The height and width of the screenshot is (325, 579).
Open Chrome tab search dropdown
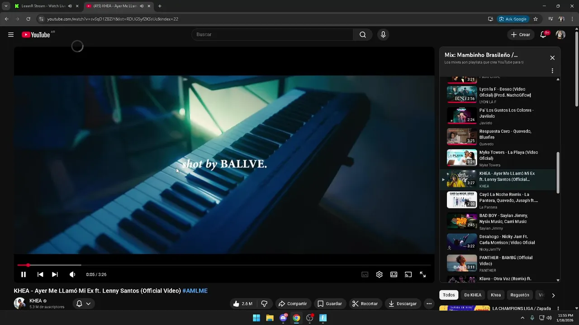coord(5,6)
